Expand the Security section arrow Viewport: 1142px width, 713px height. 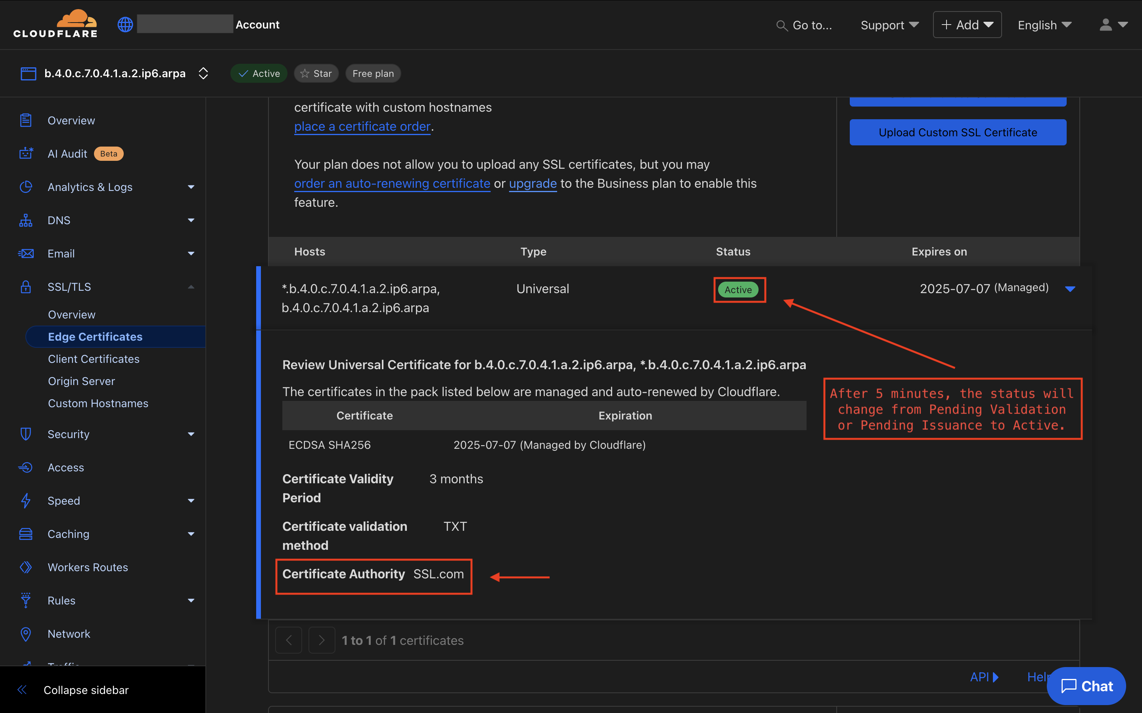pos(191,434)
